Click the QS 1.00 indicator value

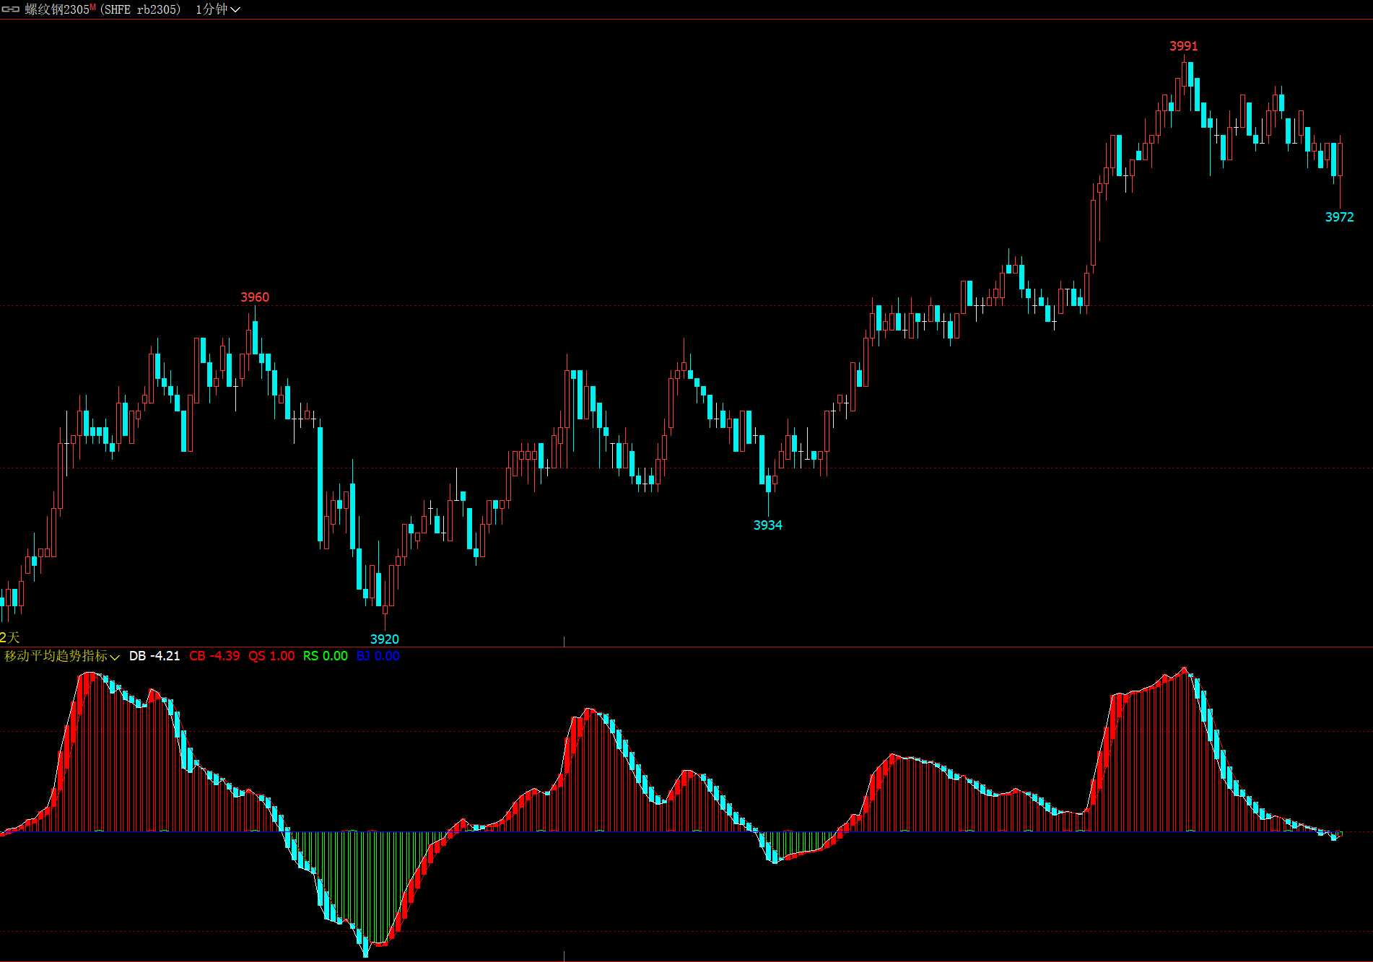271,656
